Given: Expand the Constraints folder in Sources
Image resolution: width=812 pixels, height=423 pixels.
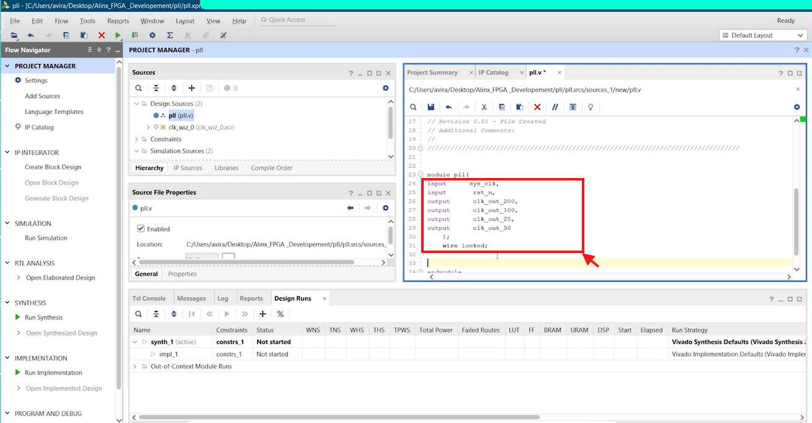Looking at the screenshot, I should (137, 139).
